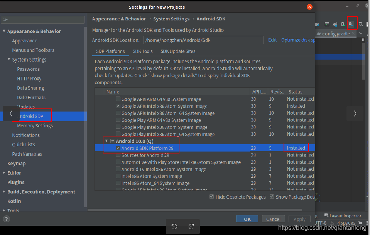Open Path Variables settings page
Image resolution: width=370 pixels, height=235 pixels.
[x=27, y=154]
